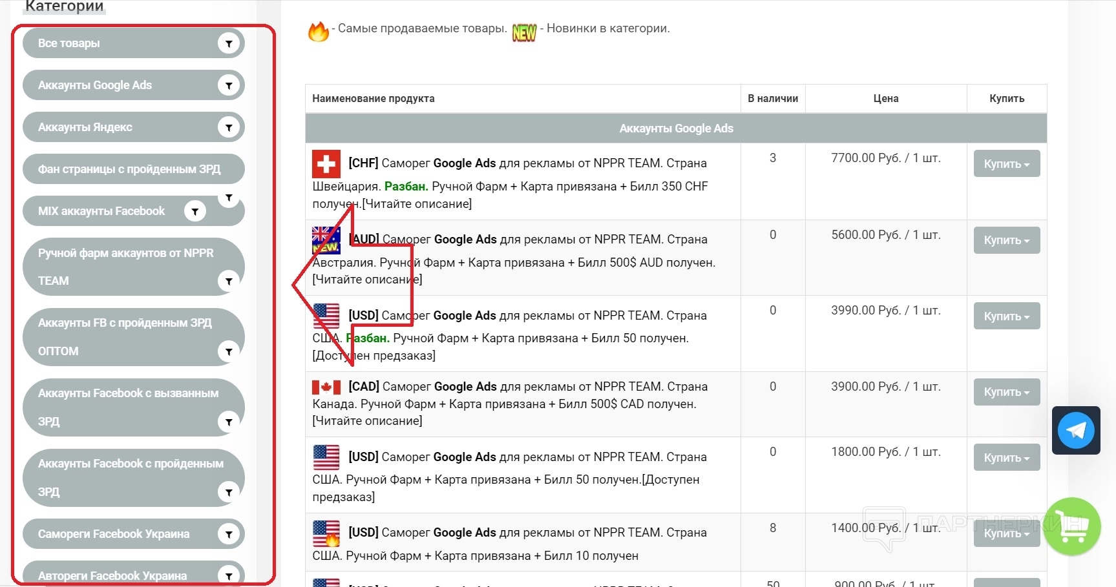Click the Canada flag product icon
The image size is (1116, 587).
326,387
